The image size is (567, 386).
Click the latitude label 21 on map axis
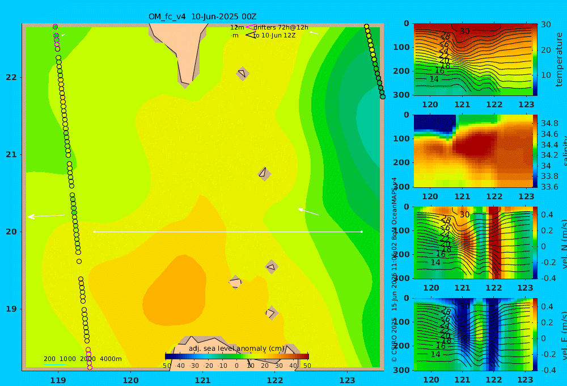coord(11,154)
